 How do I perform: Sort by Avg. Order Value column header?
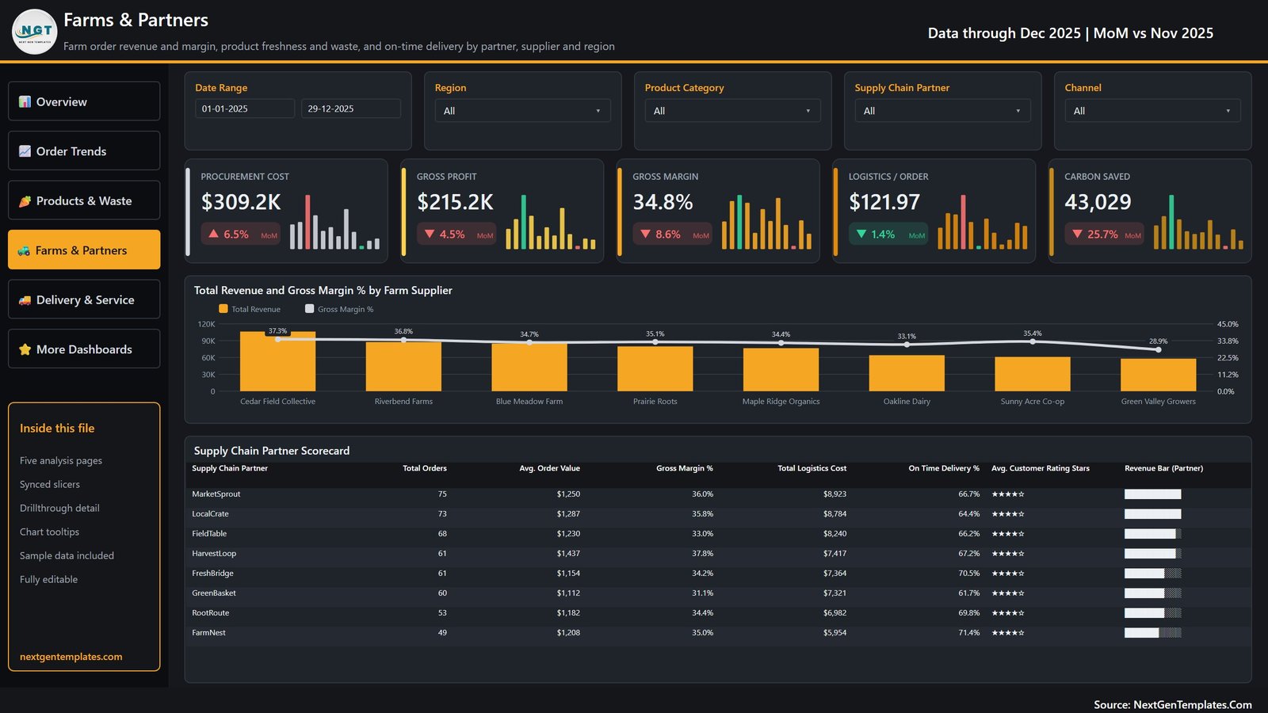click(550, 468)
